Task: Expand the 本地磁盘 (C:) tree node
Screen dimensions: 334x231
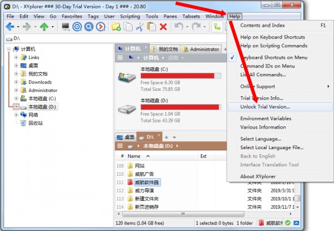Action: (x=16, y=98)
